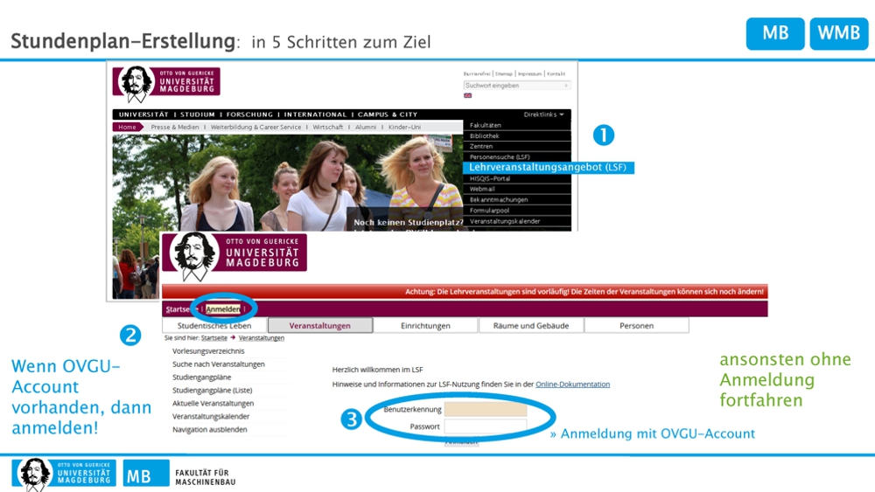Open Veranstaltungskalender in LSF sidebar

tap(211, 416)
